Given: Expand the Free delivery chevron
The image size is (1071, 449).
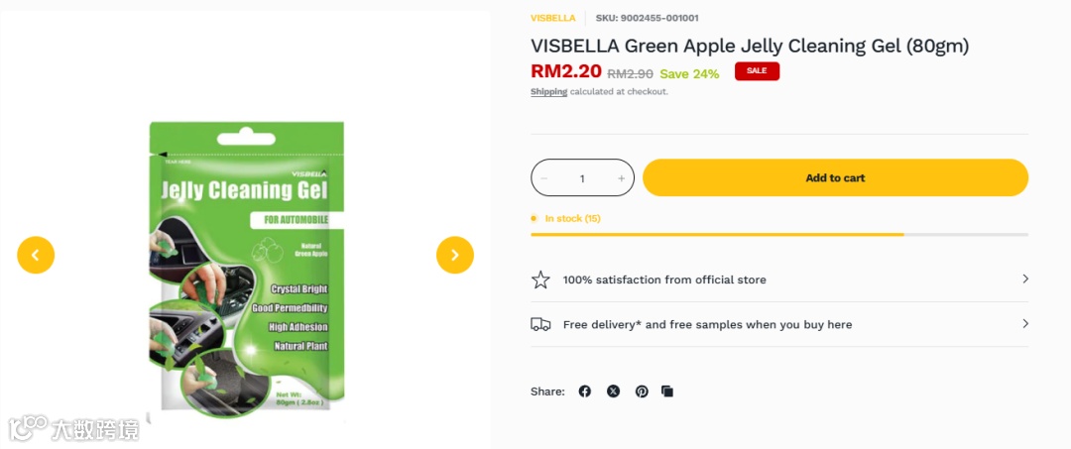Looking at the screenshot, I should 1024,323.
